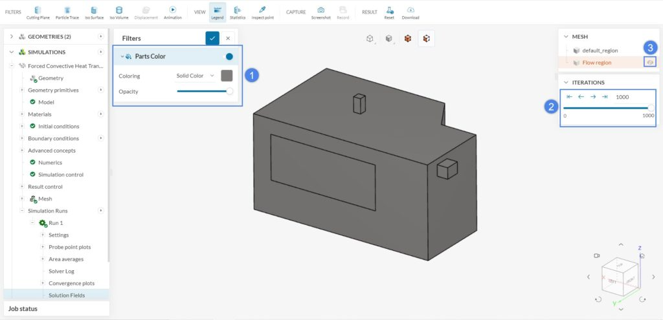663x320 pixels.
Task: Take a Screenshot of the viewer
Action: (x=320, y=12)
